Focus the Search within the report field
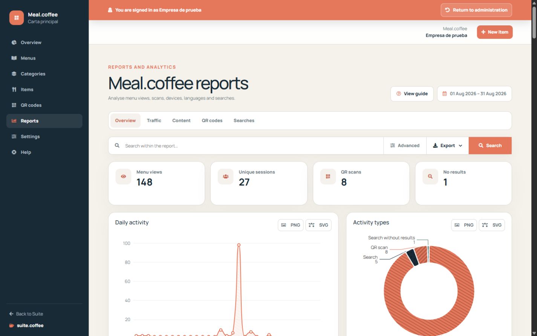Viewport: 537px width, 336px height. pyautogui.click(x=246, y=146)
